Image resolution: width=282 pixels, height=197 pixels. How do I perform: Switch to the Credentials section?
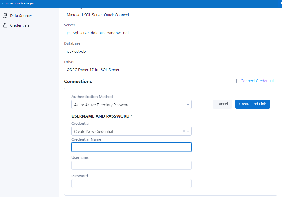(20, 25)
